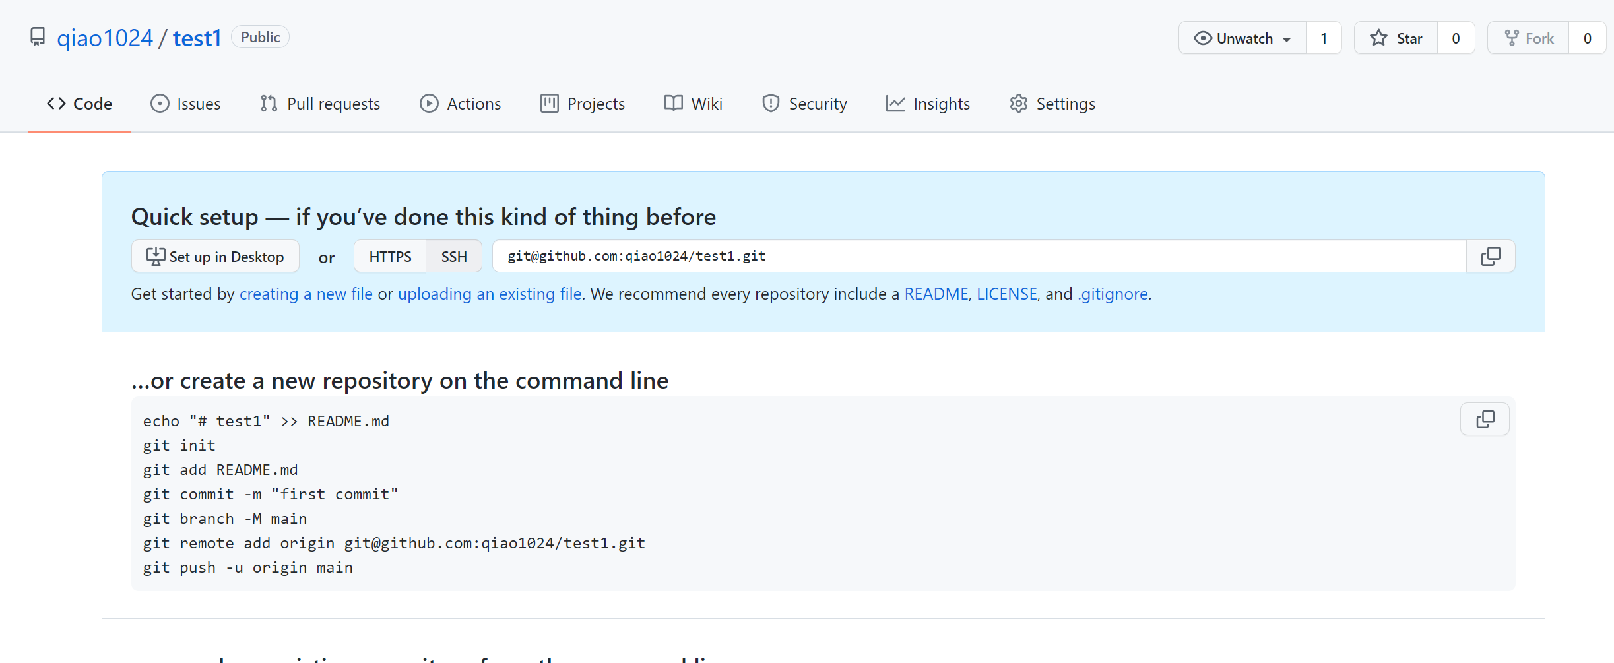Open the Projects tab
The height and width of the screenshot is (663, 1614).
(x=583, y=104)
